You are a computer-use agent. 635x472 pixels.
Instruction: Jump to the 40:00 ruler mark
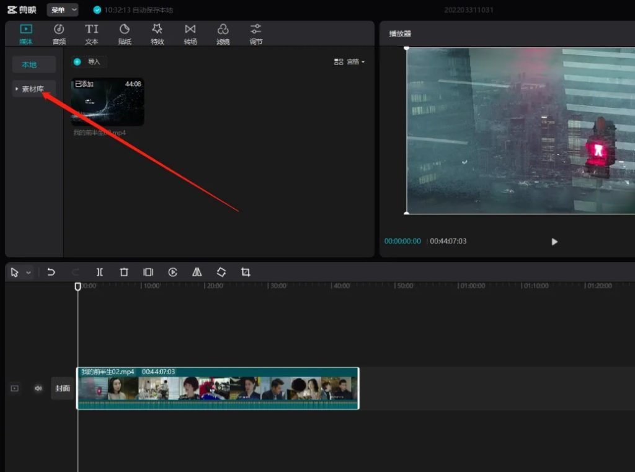click(x=342, y=286)
